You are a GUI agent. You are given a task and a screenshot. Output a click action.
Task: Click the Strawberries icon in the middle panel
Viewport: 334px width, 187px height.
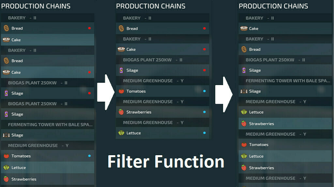pos(121,112)
